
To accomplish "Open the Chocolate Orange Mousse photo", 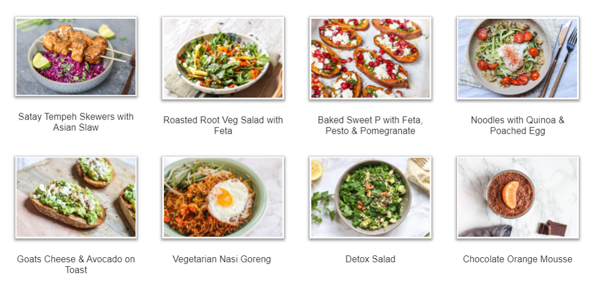I will 517,197.
